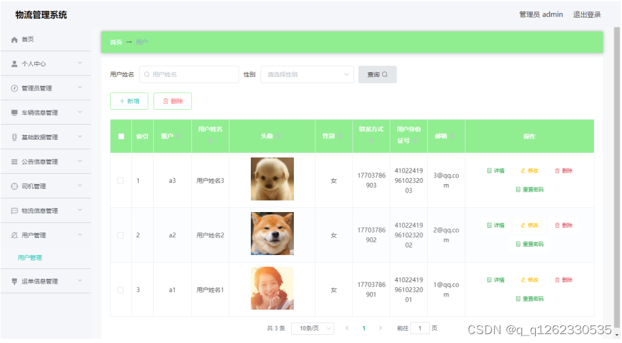
Task: Select the 用户管理 submenu item
Action: [x=30, y=258]
